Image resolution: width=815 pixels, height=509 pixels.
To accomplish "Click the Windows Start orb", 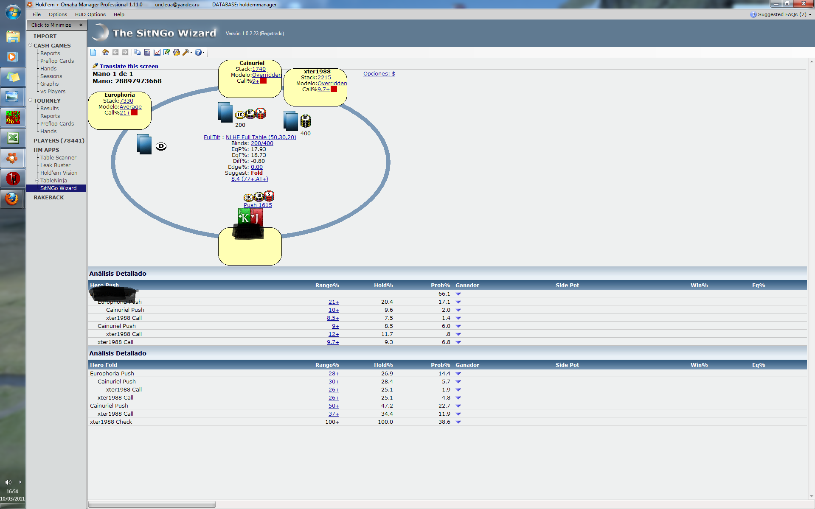I will 13,12.
